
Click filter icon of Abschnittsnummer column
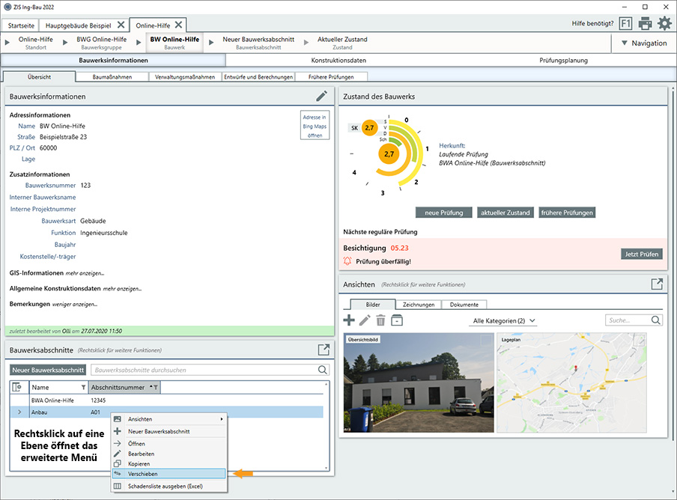click(x=156, y=388)
